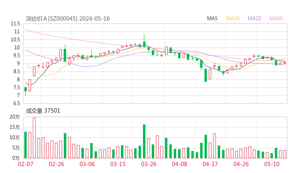Click the 11.5 price axis label
291x173 pixels.
tap(15, 24)
